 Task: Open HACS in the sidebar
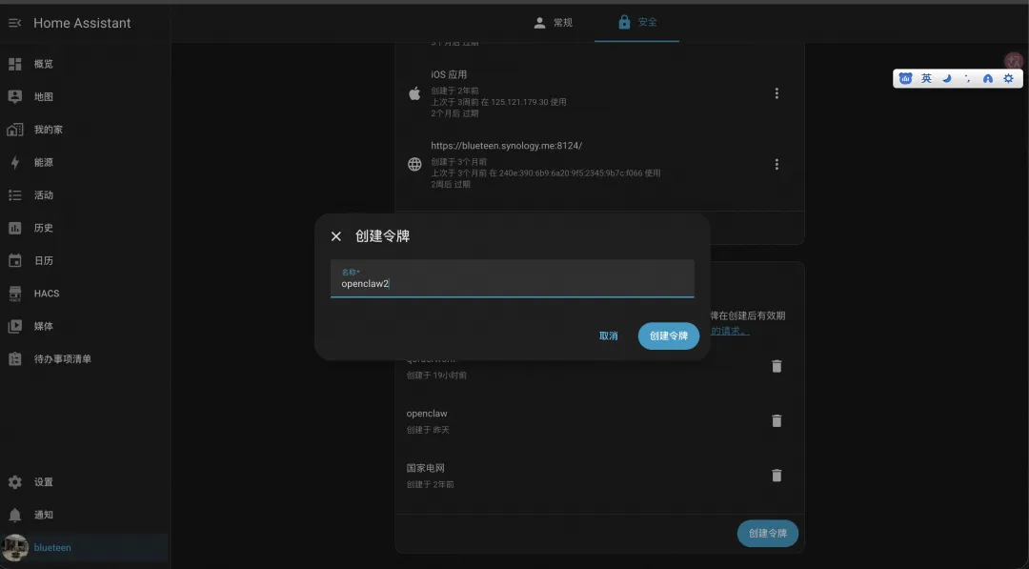click(x=84, y=294)
